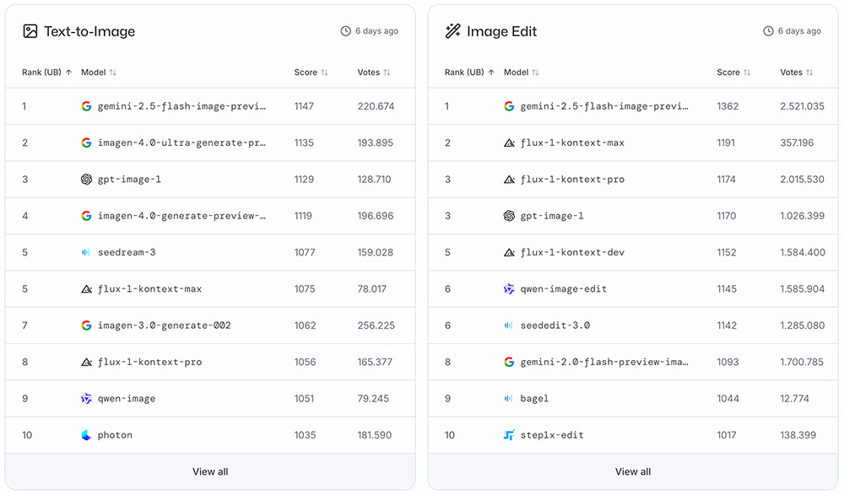844x495 pixels.
Task: Click the triangle logo beside flux-1-kontext-dev
Action: click(x=509, y=252)
